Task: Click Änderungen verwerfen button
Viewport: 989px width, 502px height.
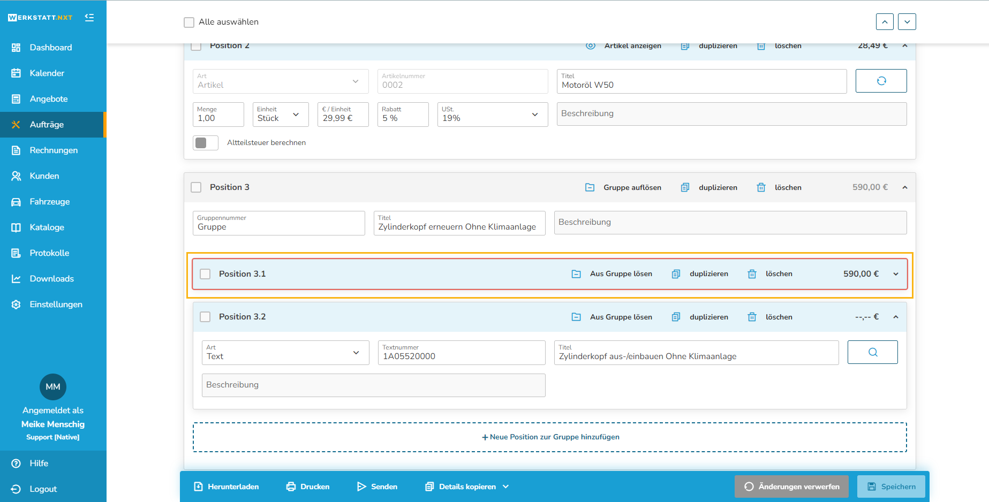Action: click(791, 486)
